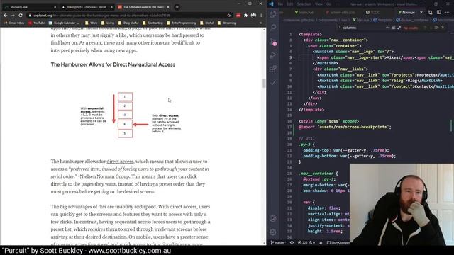Switch to the TODO editor tab
Image resolution: width=454 pixels, height=255 pixels.
[373, 13]
